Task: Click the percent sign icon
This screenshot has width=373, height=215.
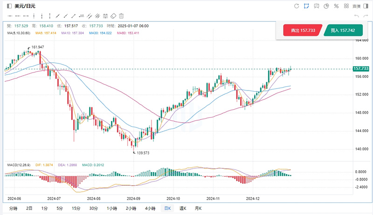Action: [336, 6]
